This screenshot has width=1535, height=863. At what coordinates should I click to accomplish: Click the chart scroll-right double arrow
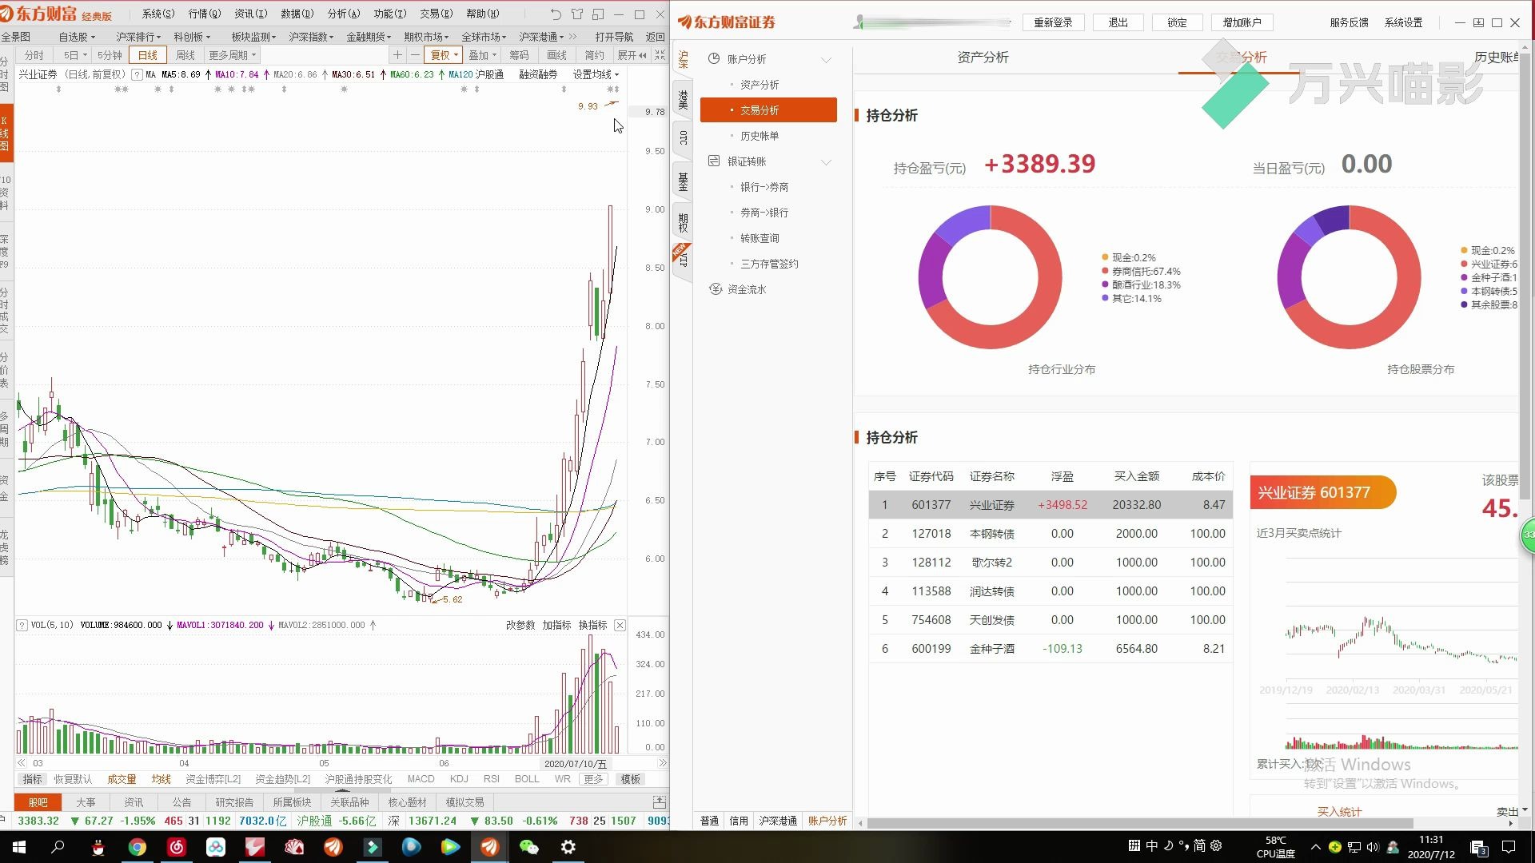(662, 763)
